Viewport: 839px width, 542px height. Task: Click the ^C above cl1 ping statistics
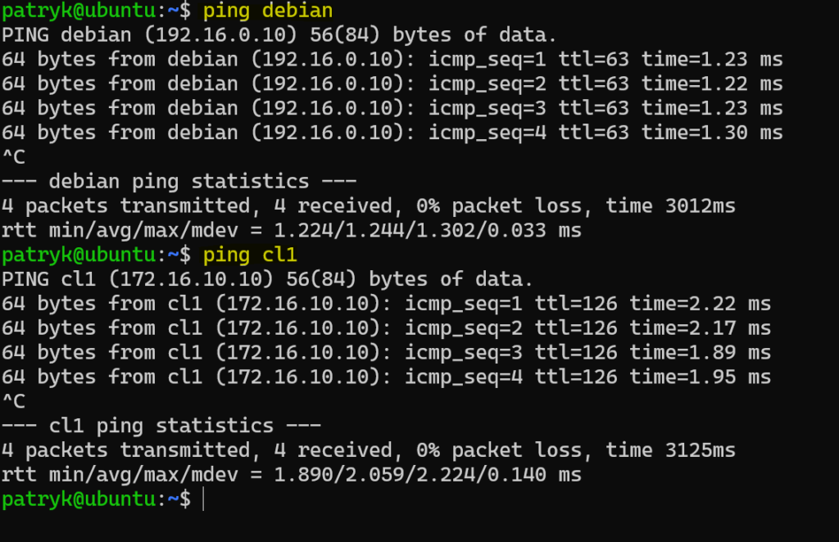click(14, 401)
